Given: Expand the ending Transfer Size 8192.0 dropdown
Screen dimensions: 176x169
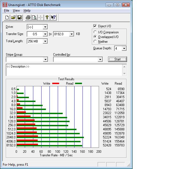Looking at the screenshot, I should (x=71, y=34).
